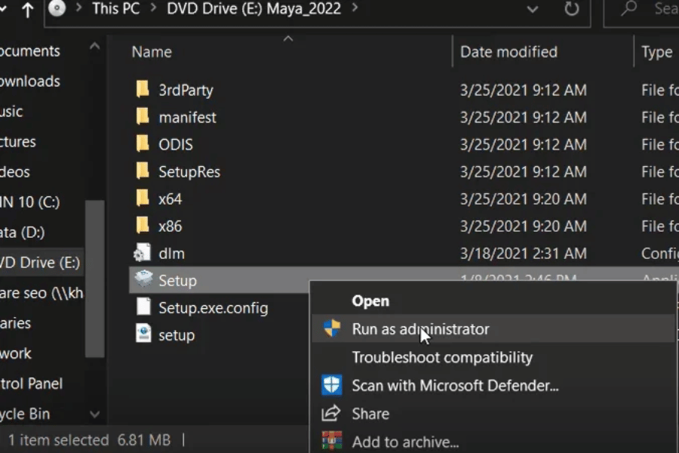Click the navigation pane scrollbar down arrow

94,414
